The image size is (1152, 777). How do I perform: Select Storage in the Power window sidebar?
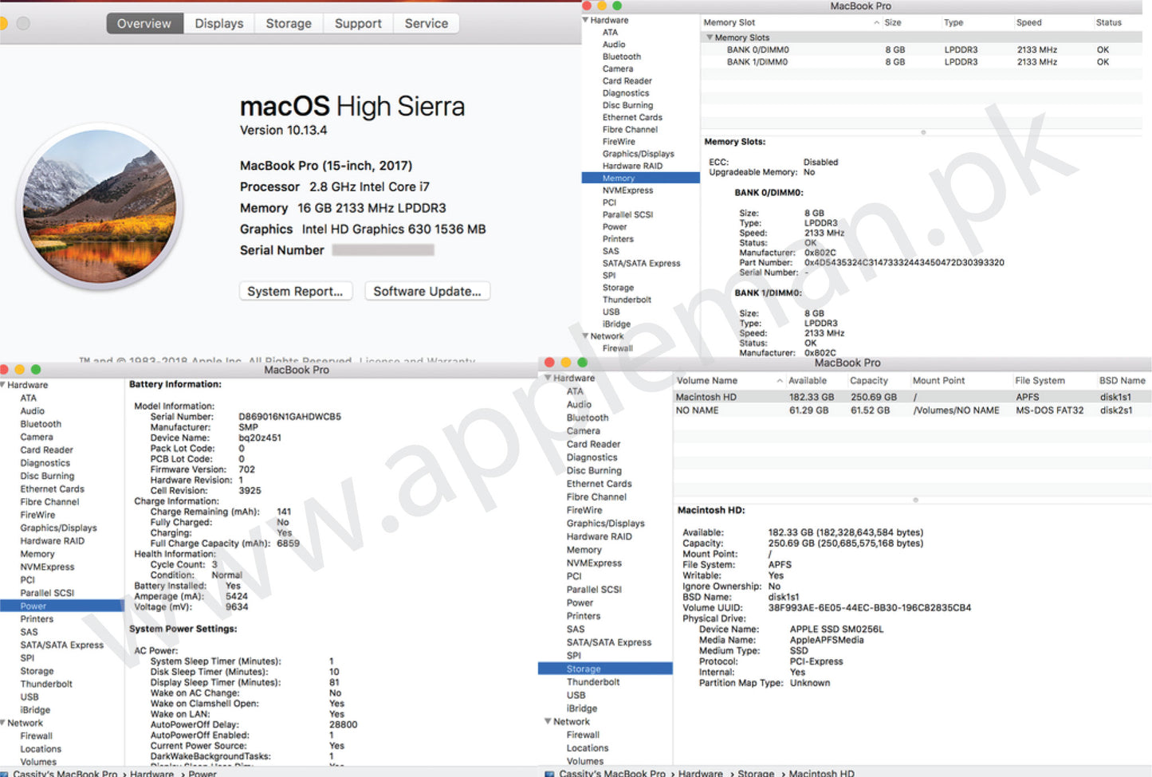click(x=37, y=672)
